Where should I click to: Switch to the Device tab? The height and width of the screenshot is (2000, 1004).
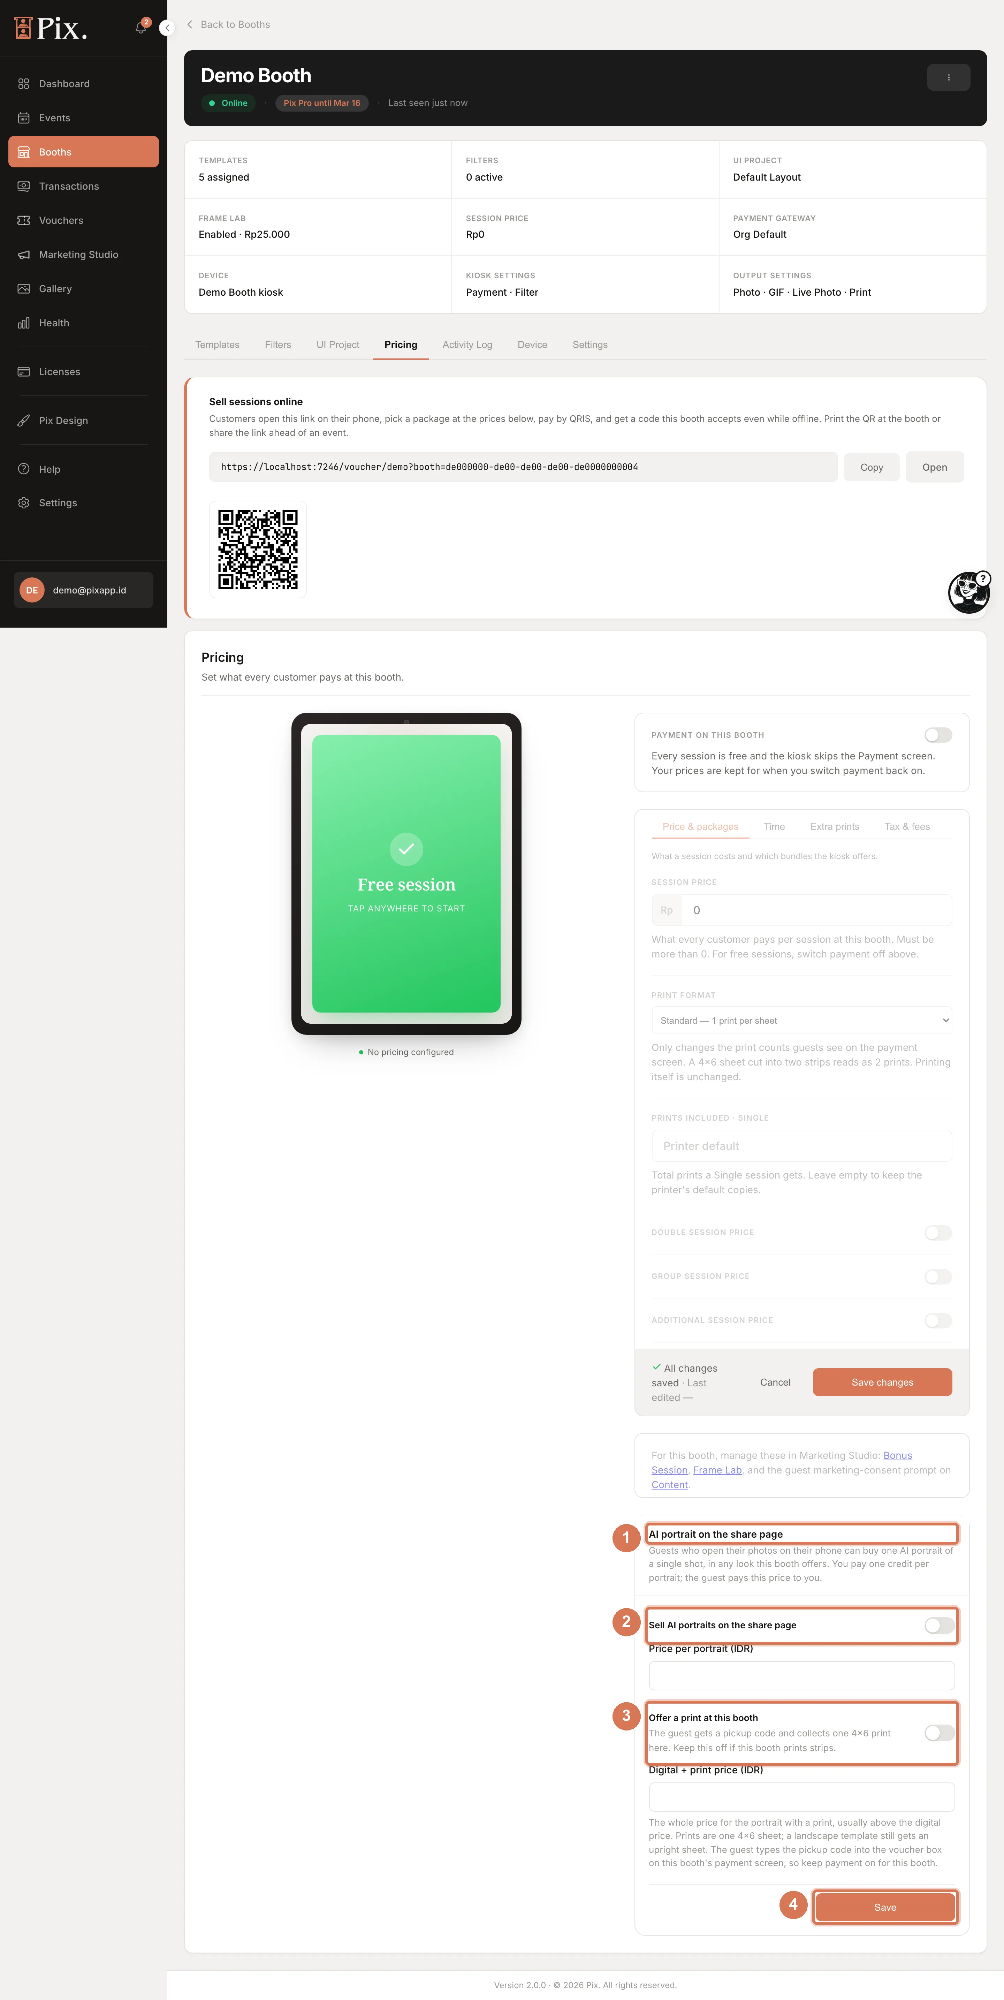pyautogui.click(x=533, y=345)
